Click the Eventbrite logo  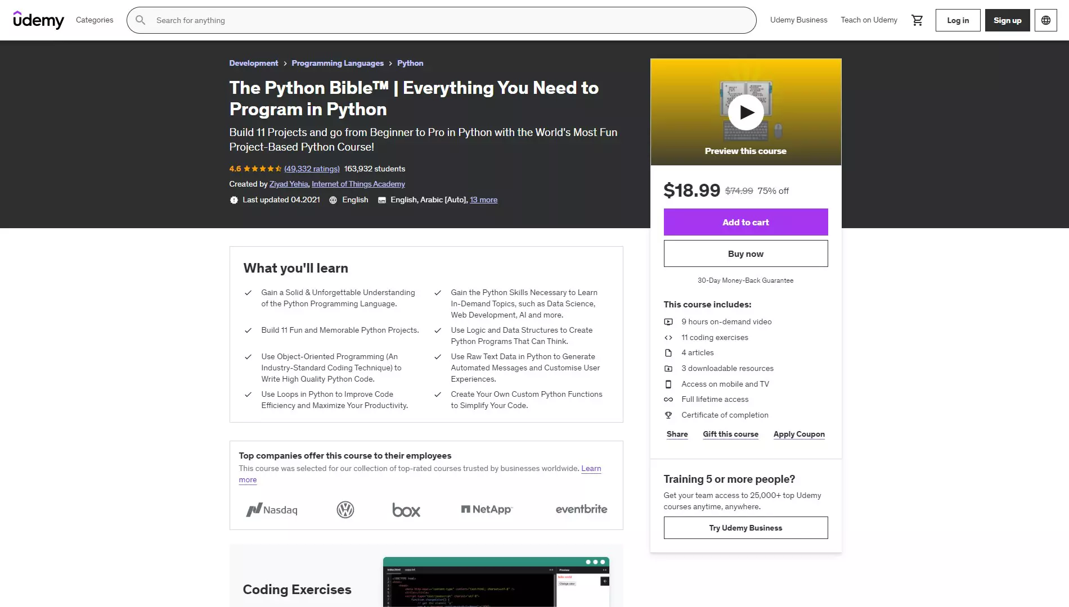(581, 509)
